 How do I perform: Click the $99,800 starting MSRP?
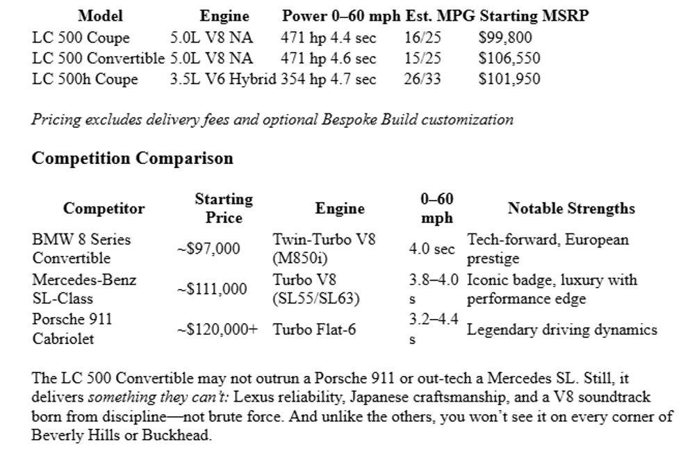[506, 38]
